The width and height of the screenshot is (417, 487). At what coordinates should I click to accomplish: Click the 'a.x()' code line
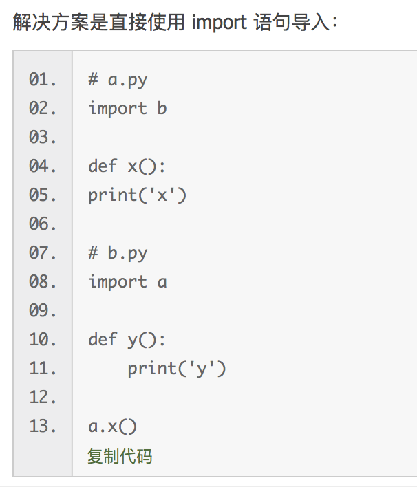[x=113, y=426]
